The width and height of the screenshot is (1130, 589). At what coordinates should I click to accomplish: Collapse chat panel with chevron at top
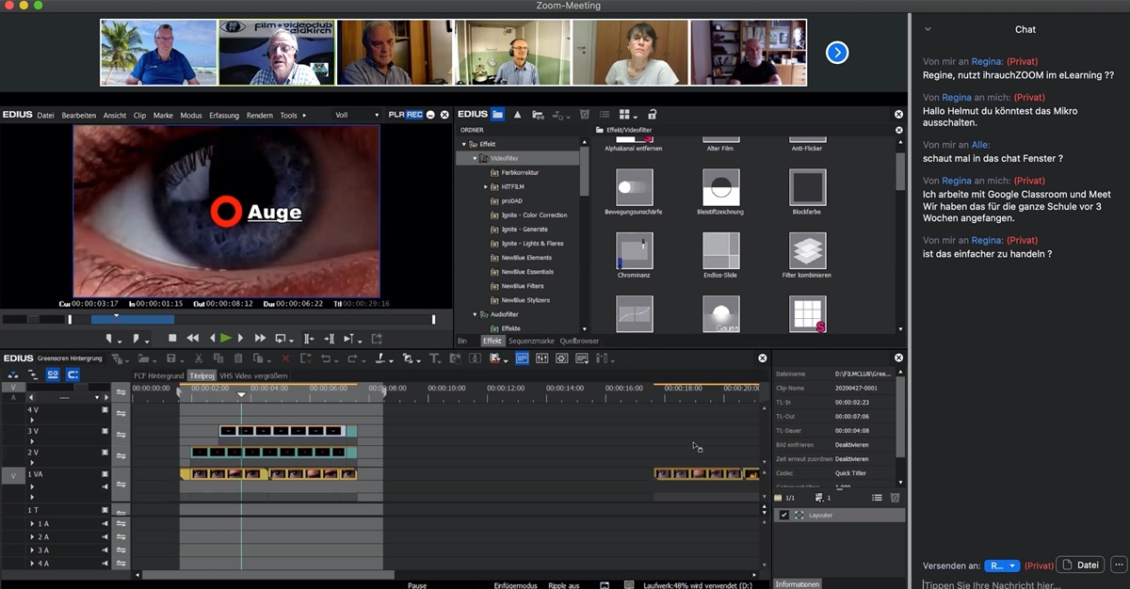tap(928, 29)
